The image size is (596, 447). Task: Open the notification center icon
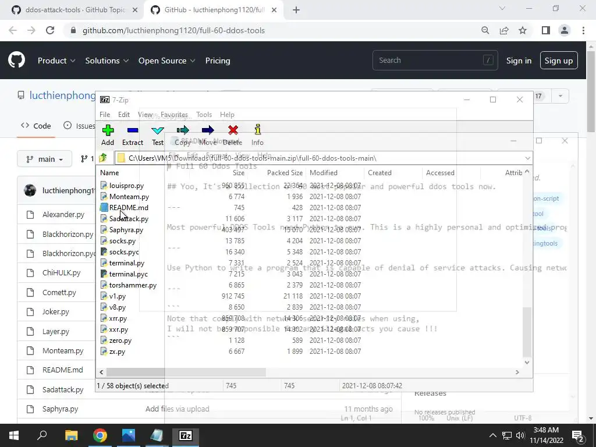tap(577, 435)
